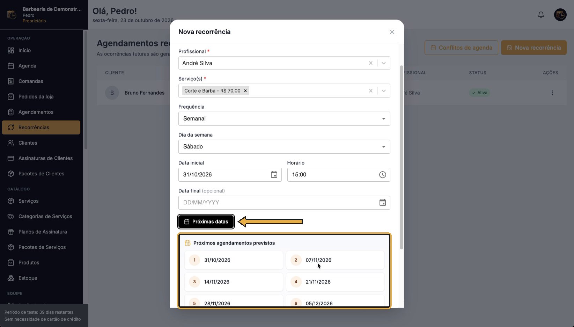
Task: Click predicted date 14/11/2026
Action: [234, 282]
